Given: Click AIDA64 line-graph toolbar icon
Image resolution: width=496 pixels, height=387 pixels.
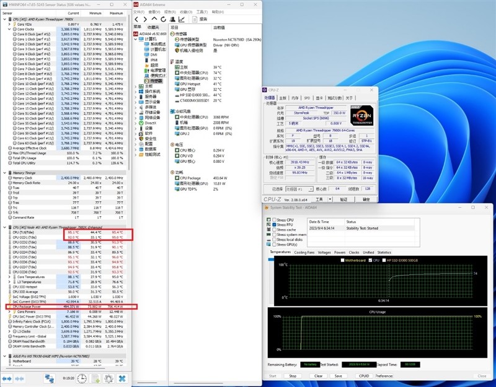Looking at the screenshot, I should coord(182,19).
